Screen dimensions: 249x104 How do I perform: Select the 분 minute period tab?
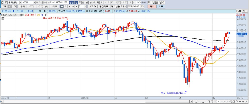(90, 2)
